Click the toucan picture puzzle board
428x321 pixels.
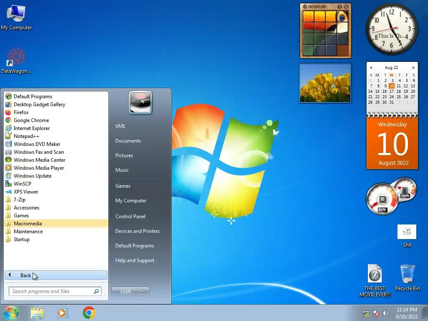tap(325, 33)
